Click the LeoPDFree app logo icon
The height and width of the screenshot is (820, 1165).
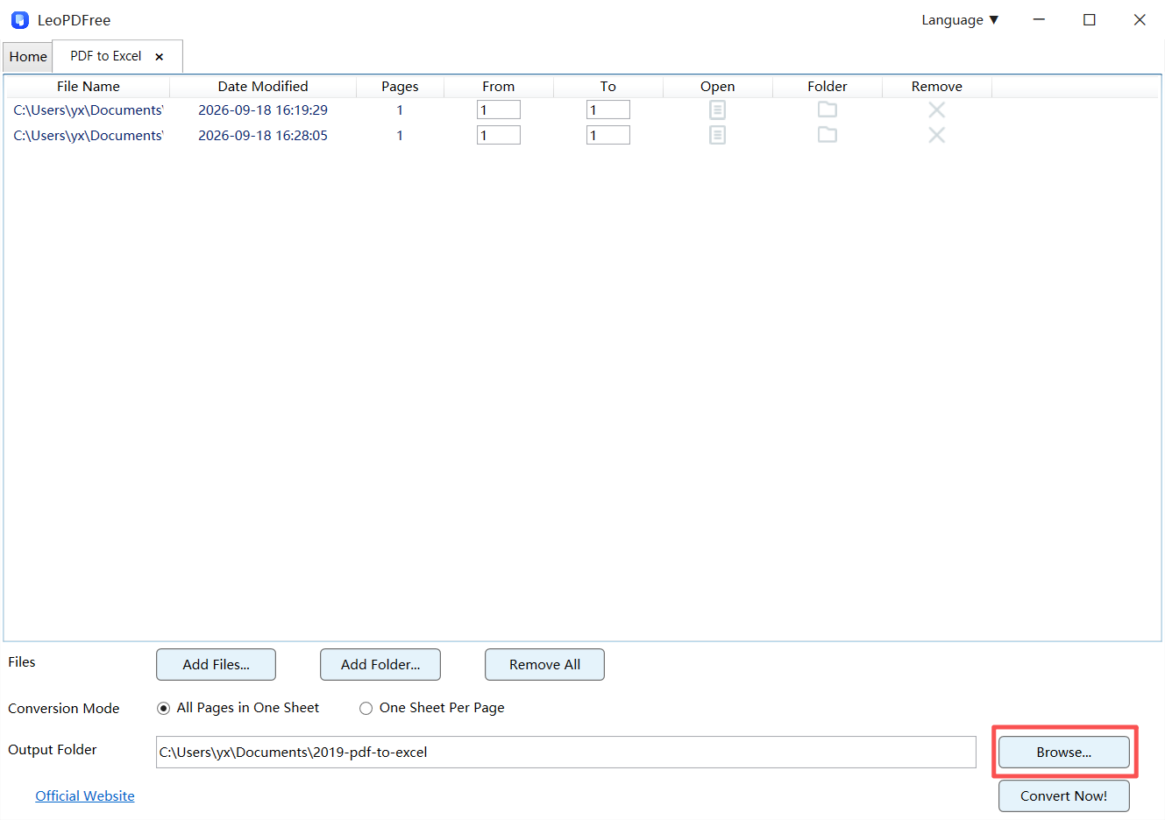20,19
